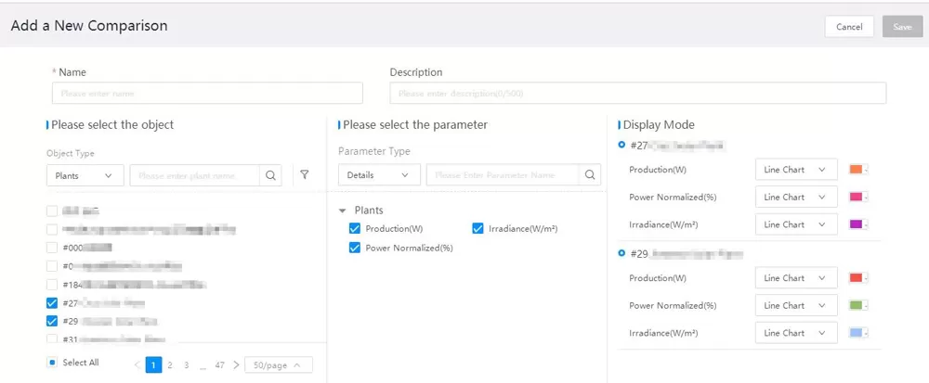Open the plant filter funnel icon
Image resolution: width=929 pixels, height=383 pixels.
click(304, 174)
